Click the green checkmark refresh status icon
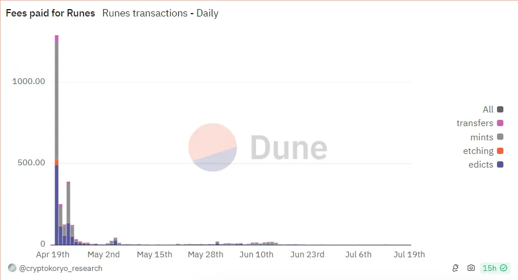This screenshot has width=518, height=280. (x=503, y=268)
